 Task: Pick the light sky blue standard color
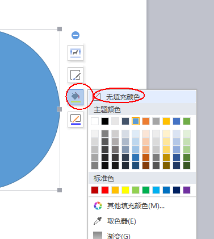pyautogui.click(x=156, y=190)
